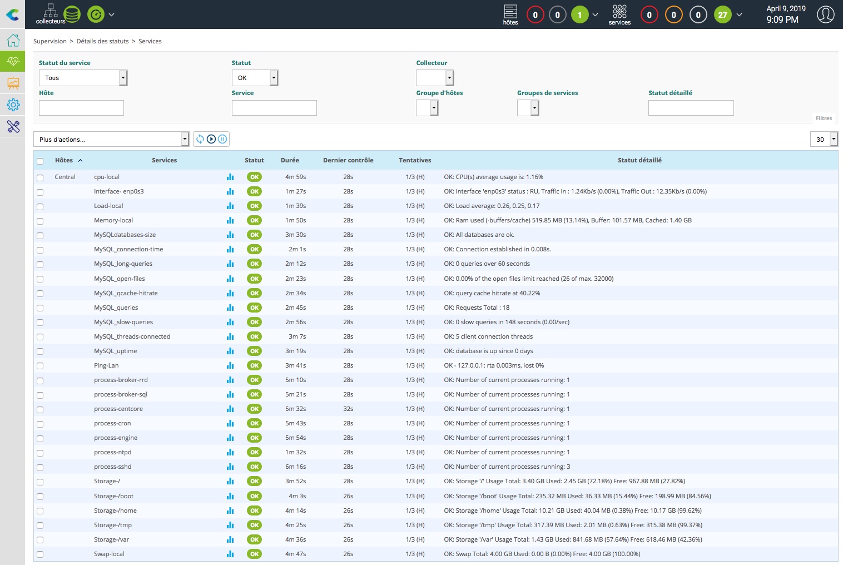The width and height of the screenshot is (843, 565).
Task: Open the Administration tools sidebar icon
Action: 13,126
